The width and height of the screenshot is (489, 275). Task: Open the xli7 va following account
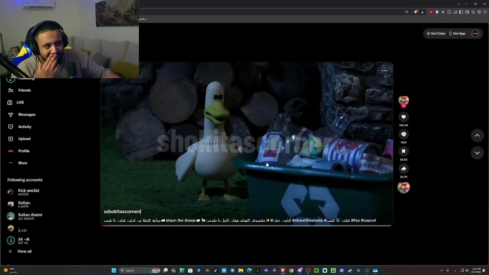(x=19, y=241)
